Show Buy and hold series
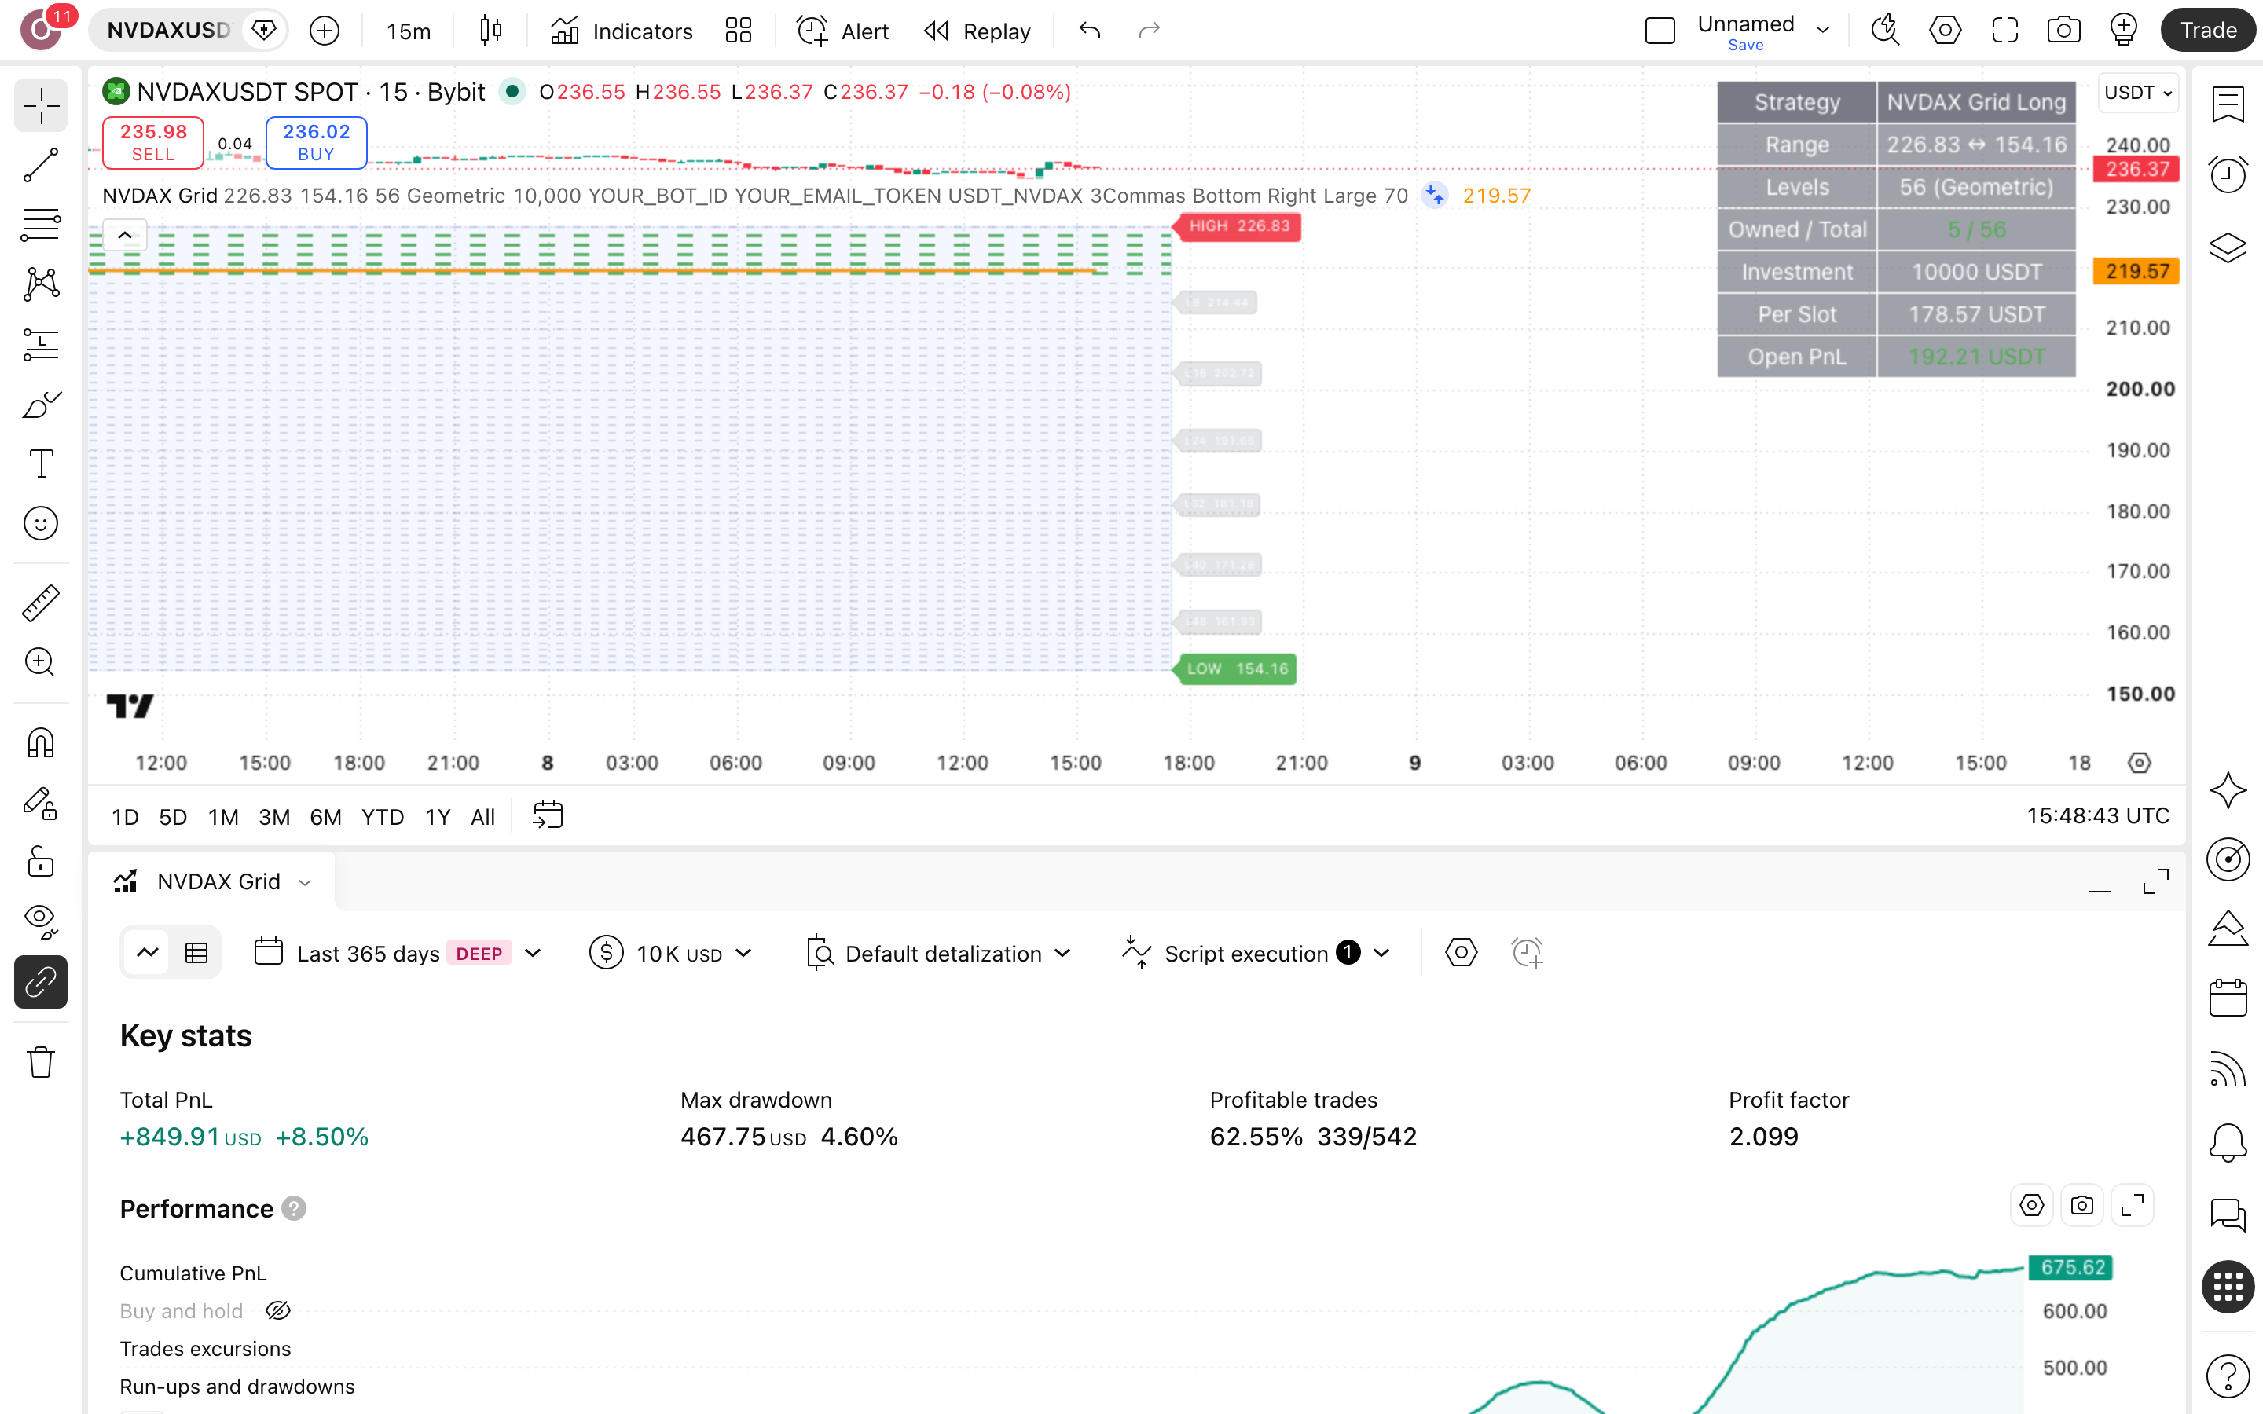This screenshot has height=1414, width=2263. pyautogui.click(x=277, y=1310)
